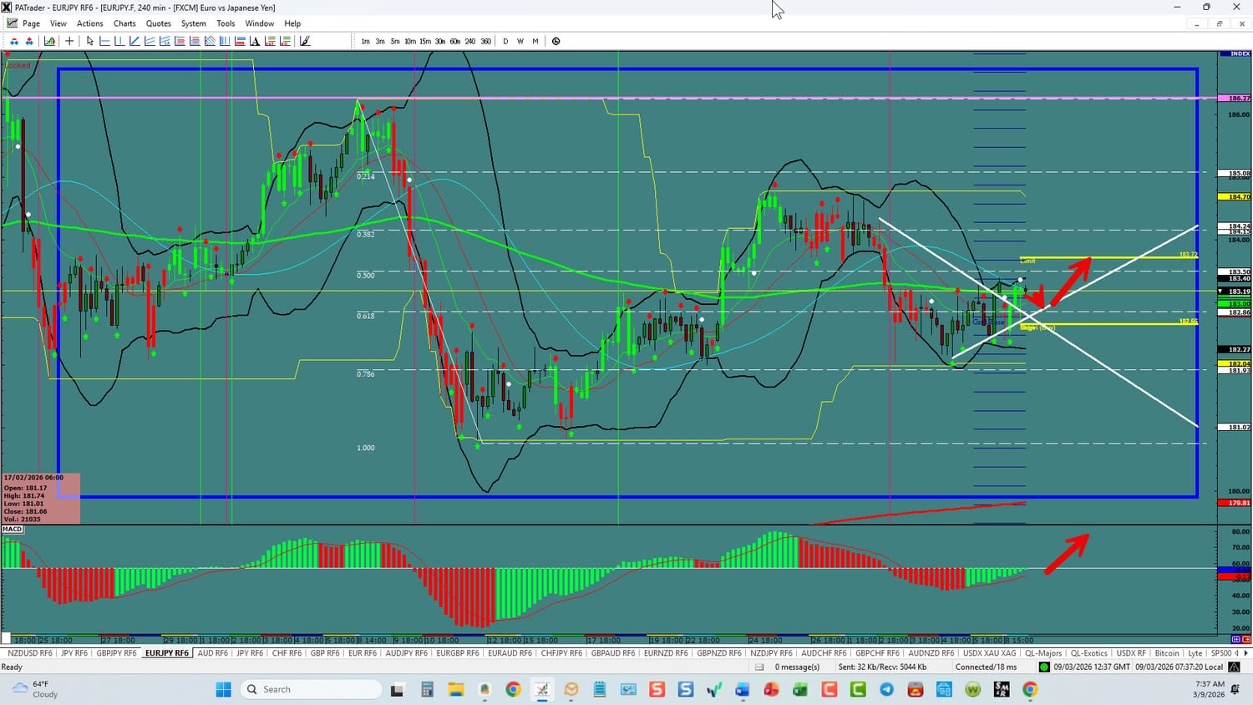Screen dimensions: 1253x705
Task: Open the View menu
Action: [58, 23]
